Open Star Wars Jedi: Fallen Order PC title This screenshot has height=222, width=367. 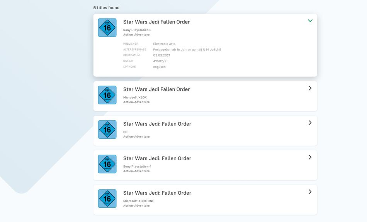click(x=157, y=124)
